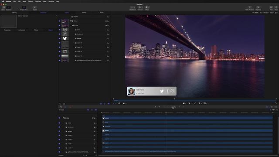The width and height of the screenshot is (279, 157).
Task: Open the Filters toolbar popup
Action: point(147,8)
